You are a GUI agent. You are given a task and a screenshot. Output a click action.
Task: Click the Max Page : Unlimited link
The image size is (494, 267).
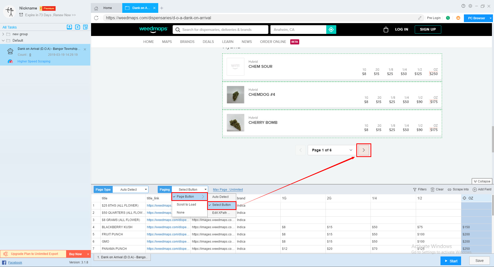click(228, 190)
